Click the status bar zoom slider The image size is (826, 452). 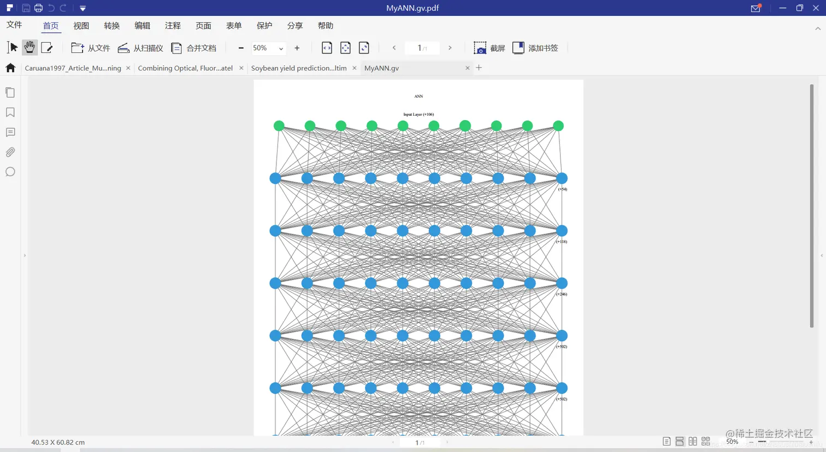tap(781, 442)
